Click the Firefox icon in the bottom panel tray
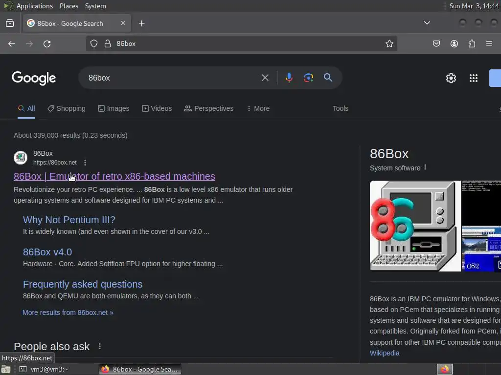501x375 pixels. tap(445, 369)
